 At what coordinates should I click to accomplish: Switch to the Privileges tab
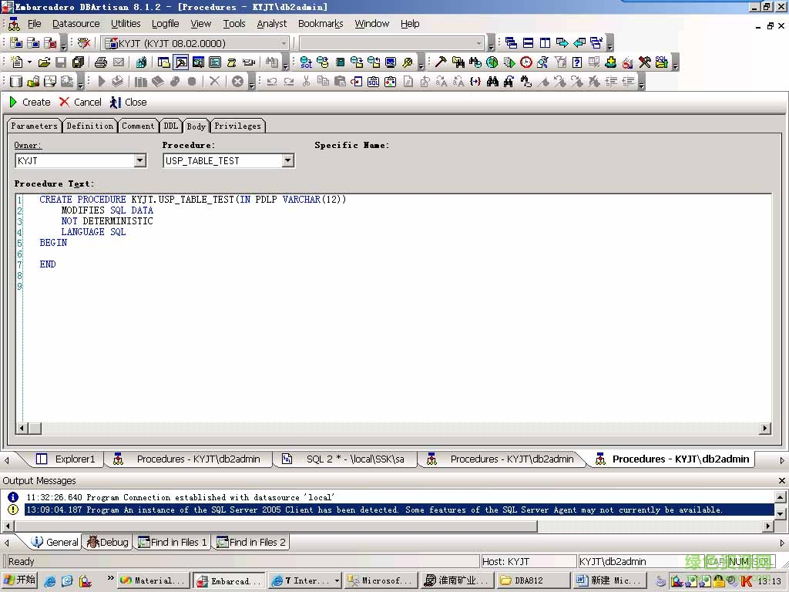(x=237, y=126)
